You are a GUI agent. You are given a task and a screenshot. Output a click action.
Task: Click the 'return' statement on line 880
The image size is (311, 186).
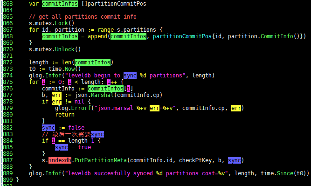(65, 115)
